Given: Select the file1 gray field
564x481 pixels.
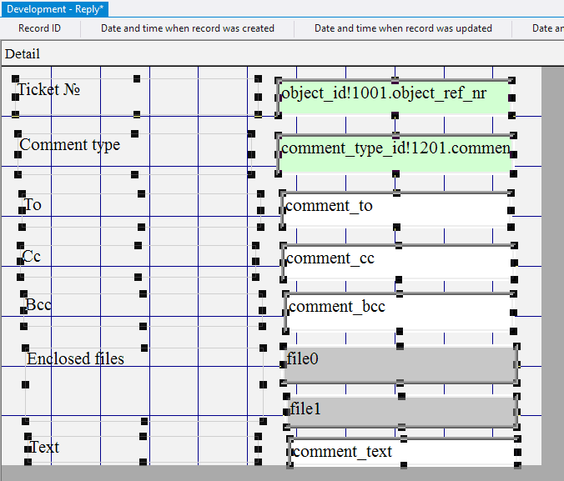Looking at the screenshot, I should tap(402, 411).
